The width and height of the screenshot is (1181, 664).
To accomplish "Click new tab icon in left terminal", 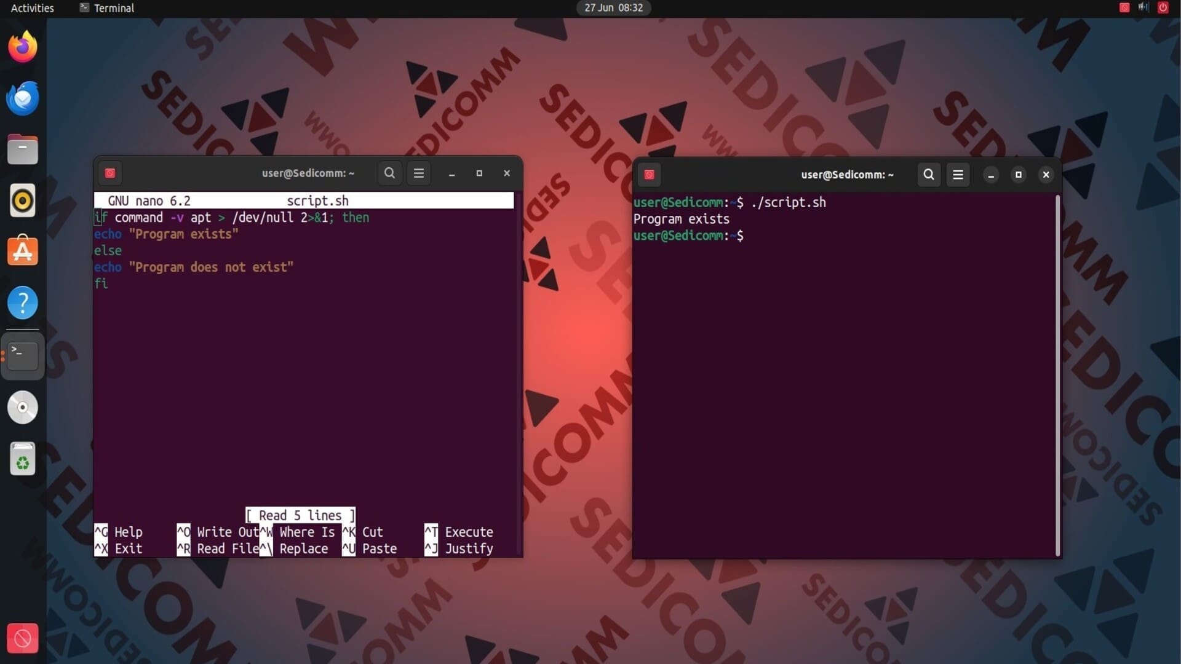I will (110, 173).
